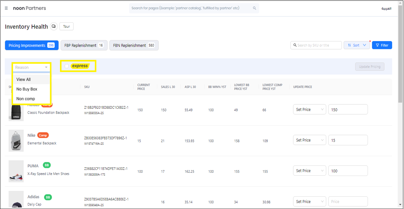Switch language to العربية
The height and width of the screenshot is (209, 404).
pos(386,8)
